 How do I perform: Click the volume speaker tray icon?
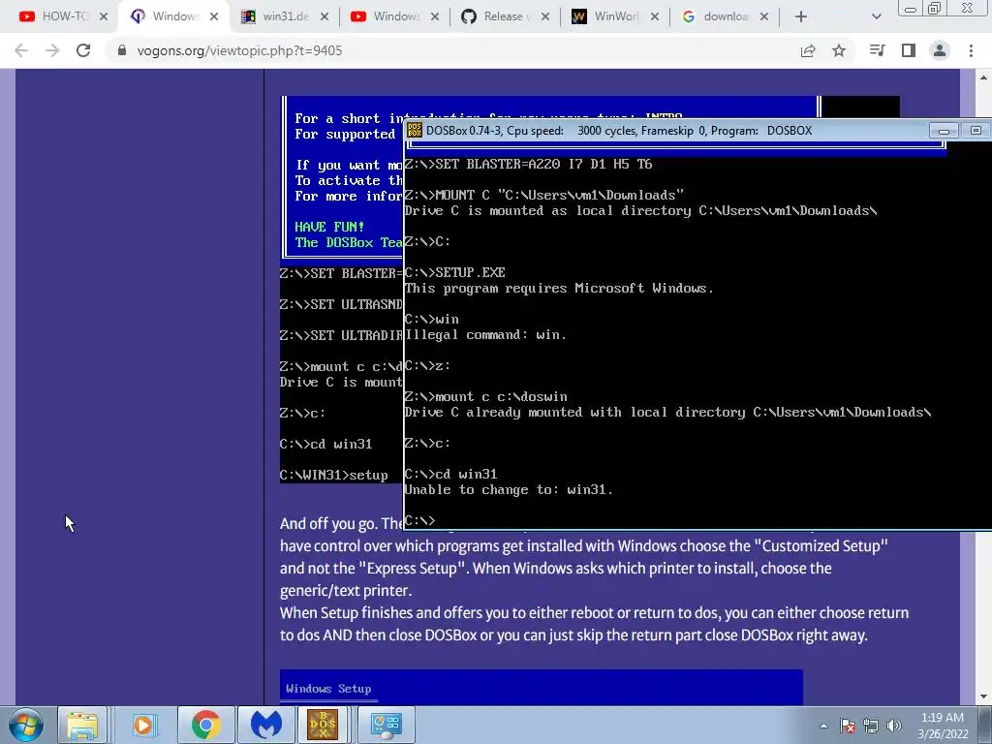[894, 726]
